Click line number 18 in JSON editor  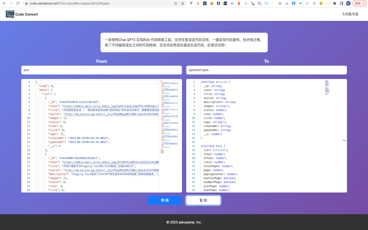click(28, 150)
